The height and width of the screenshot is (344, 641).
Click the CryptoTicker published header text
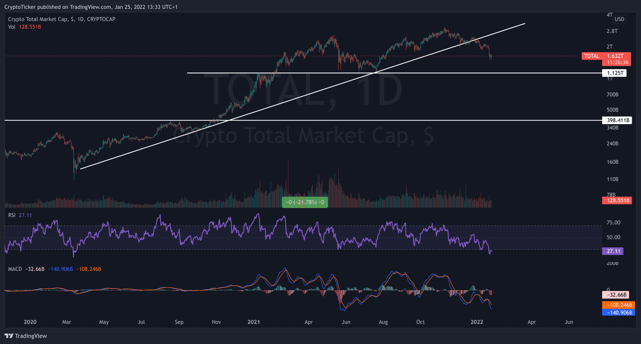[91, 7]
